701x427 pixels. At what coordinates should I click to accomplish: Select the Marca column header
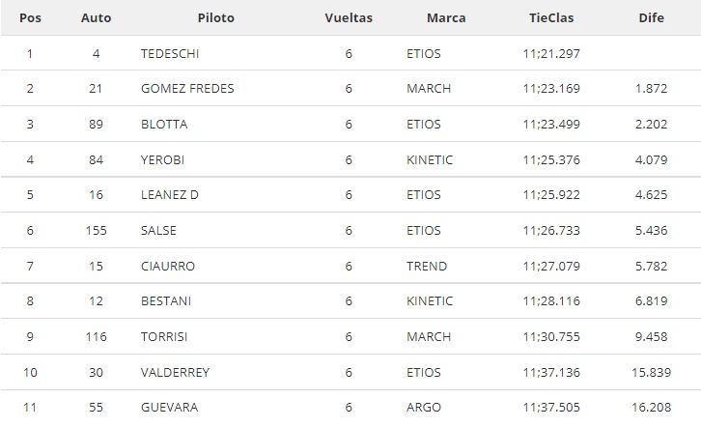point(446,18)
